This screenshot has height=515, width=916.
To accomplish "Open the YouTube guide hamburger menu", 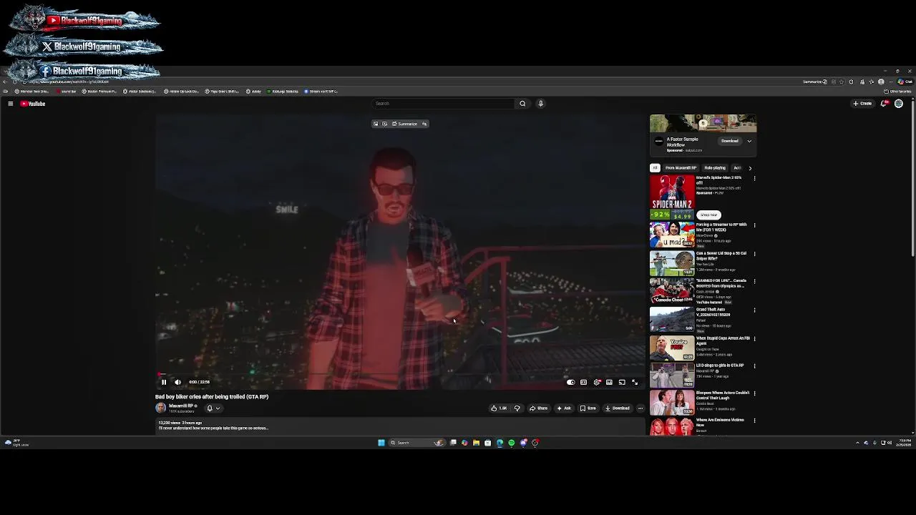I will [x=11, y=104].
